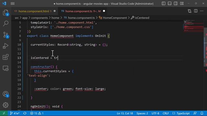Change end of line sequence CRLF

(x=166, y=113)
